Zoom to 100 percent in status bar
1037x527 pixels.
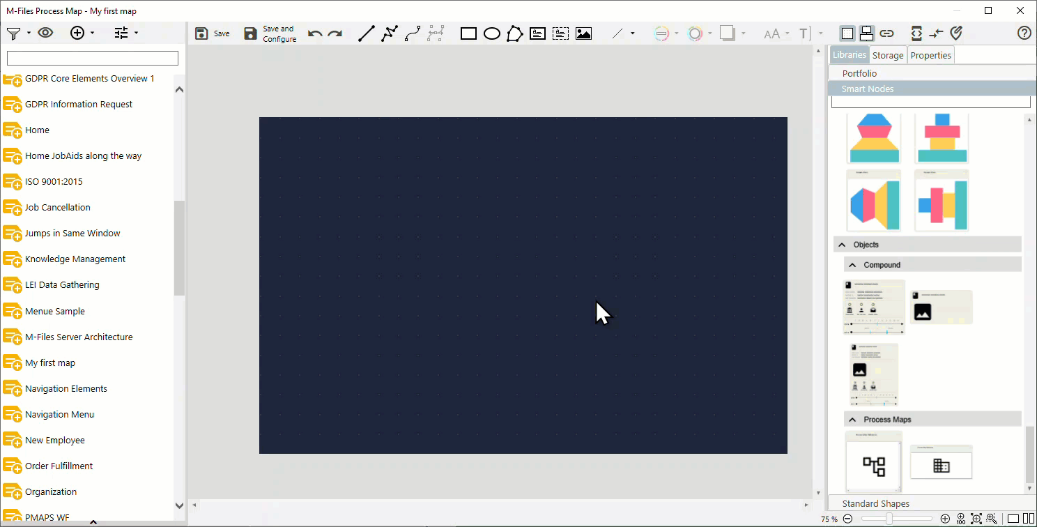click(x=961, y=519)
